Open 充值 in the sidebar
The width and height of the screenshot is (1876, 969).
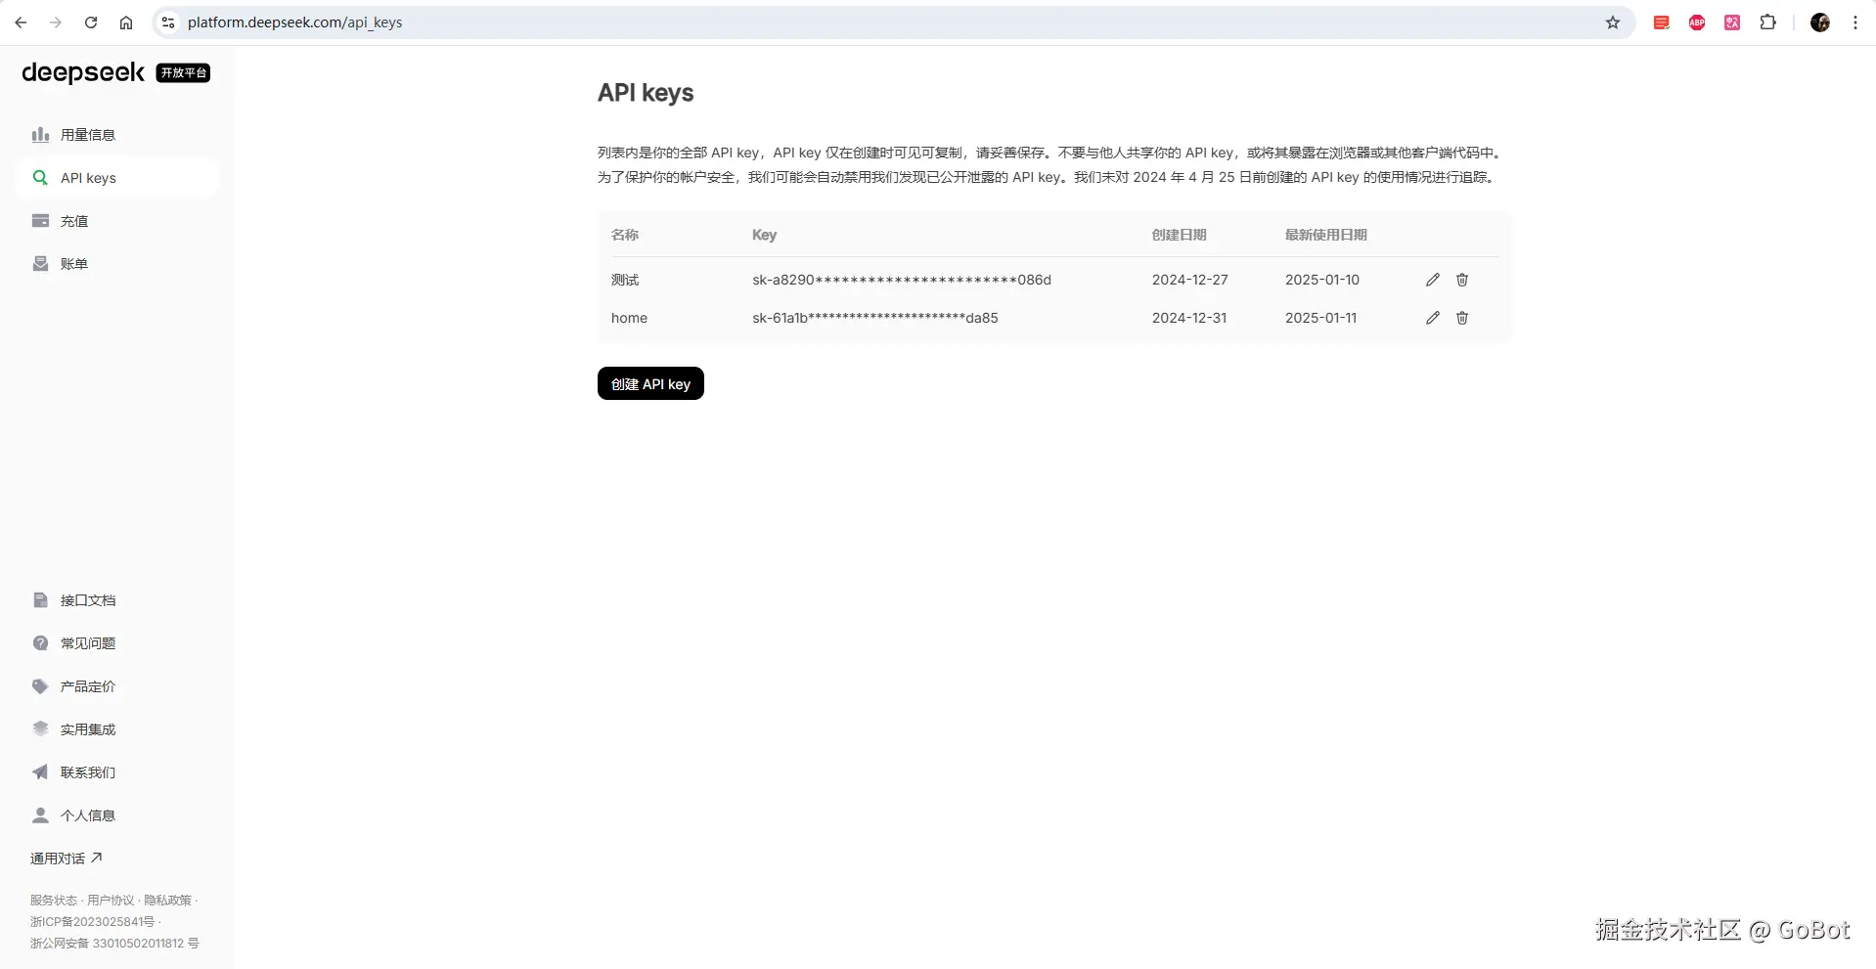(117, 221)
